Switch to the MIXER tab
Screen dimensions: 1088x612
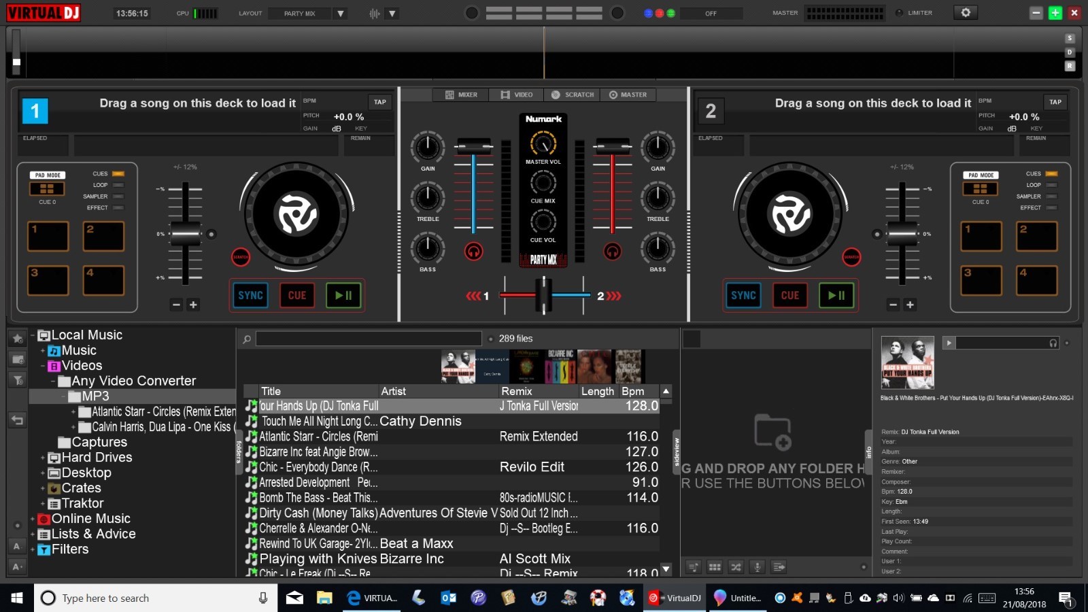coord(461,95)
